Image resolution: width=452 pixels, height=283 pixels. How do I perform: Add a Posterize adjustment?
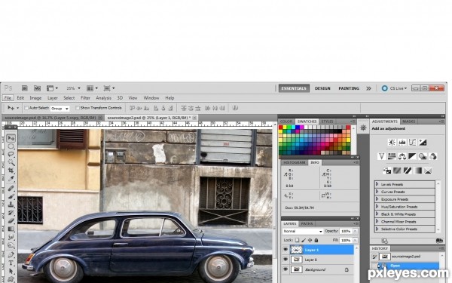tap(397, 171)
